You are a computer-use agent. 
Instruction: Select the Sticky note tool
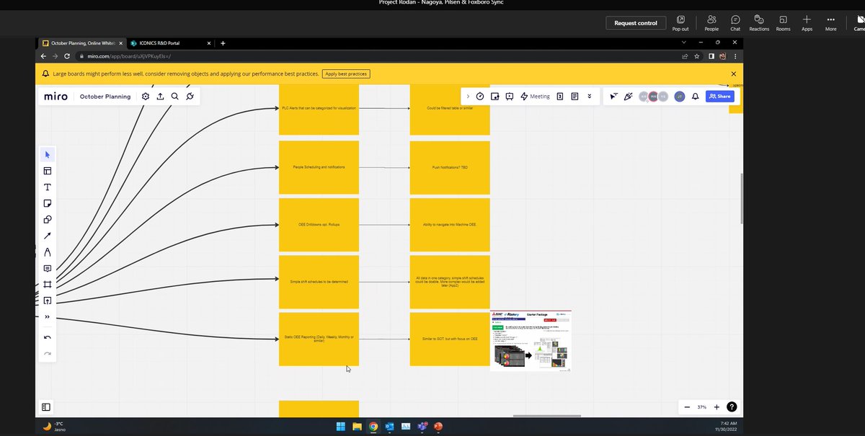click(x=48, y=203)
